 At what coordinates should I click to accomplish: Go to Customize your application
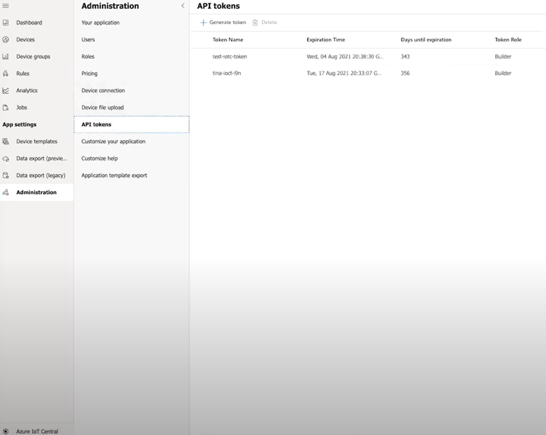[x=113, y=142]
